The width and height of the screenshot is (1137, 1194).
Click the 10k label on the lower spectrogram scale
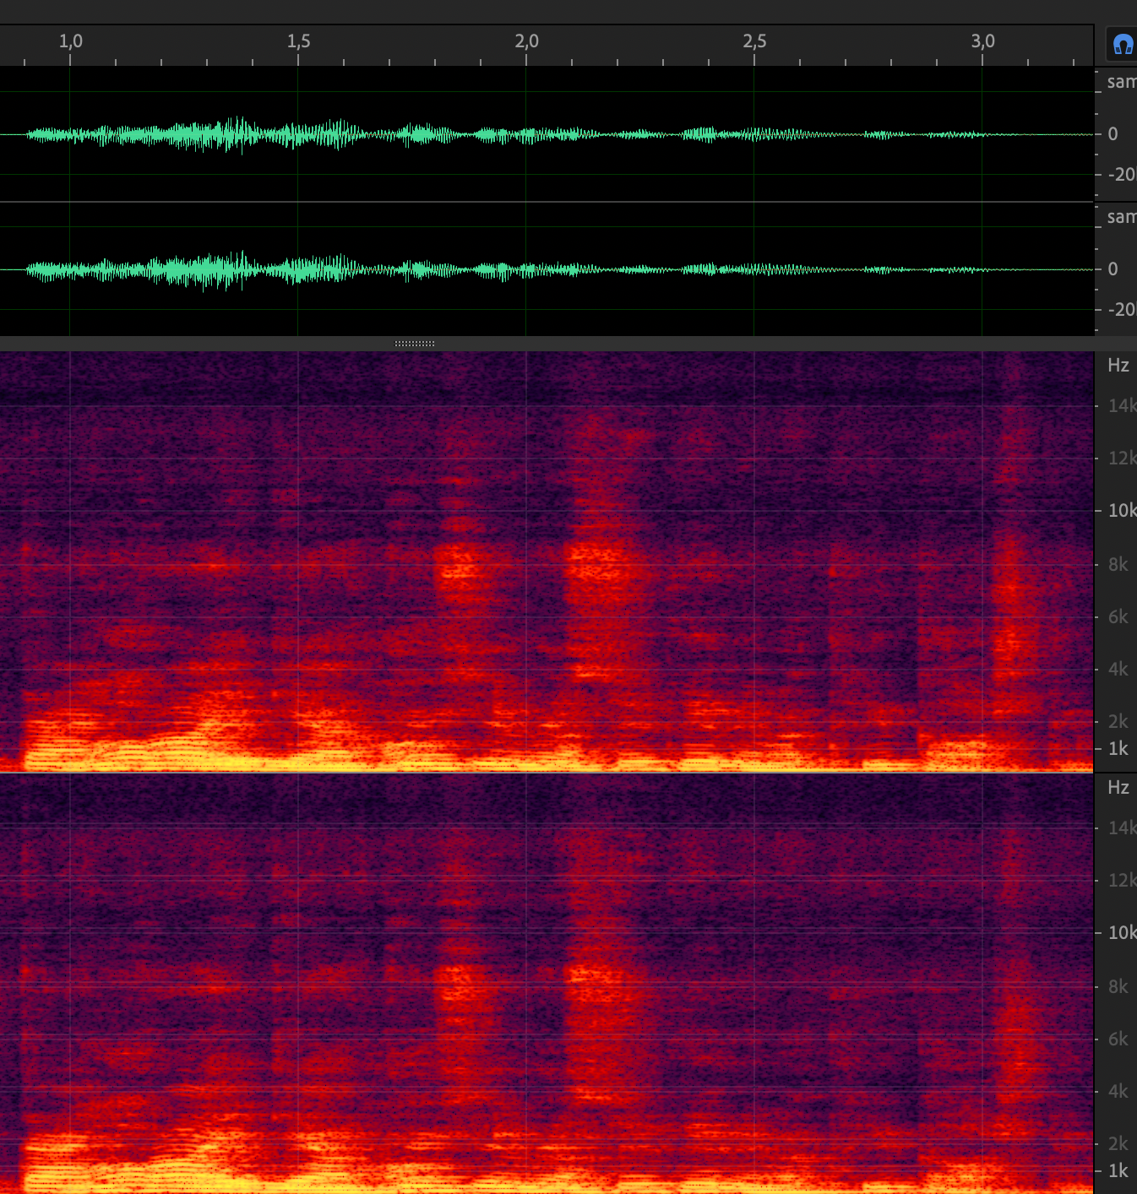[x=1121, y=933]
